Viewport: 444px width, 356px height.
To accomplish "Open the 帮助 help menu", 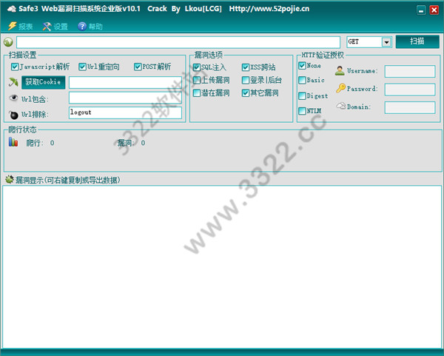I will coord(90,27).
